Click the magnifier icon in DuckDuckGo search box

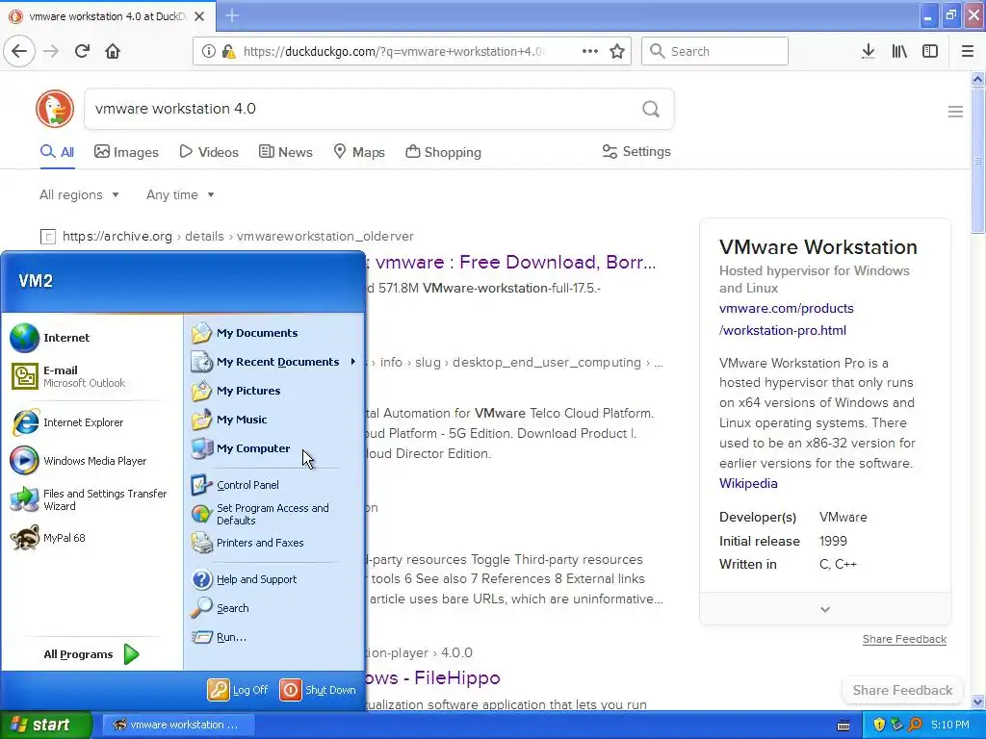[651, 110]
